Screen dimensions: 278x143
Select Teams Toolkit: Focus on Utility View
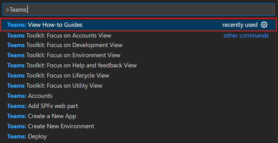139,85
